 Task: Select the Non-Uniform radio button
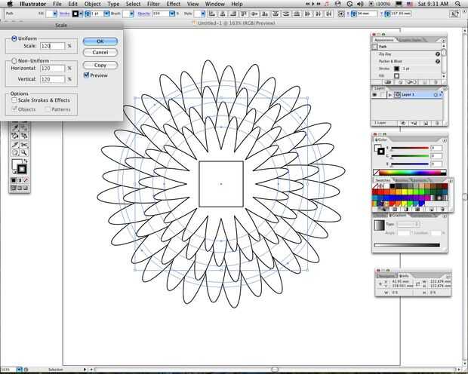click(x=14, y=61)
